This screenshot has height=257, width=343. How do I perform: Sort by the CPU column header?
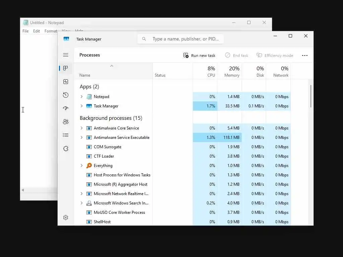click(x=205, y=71)
